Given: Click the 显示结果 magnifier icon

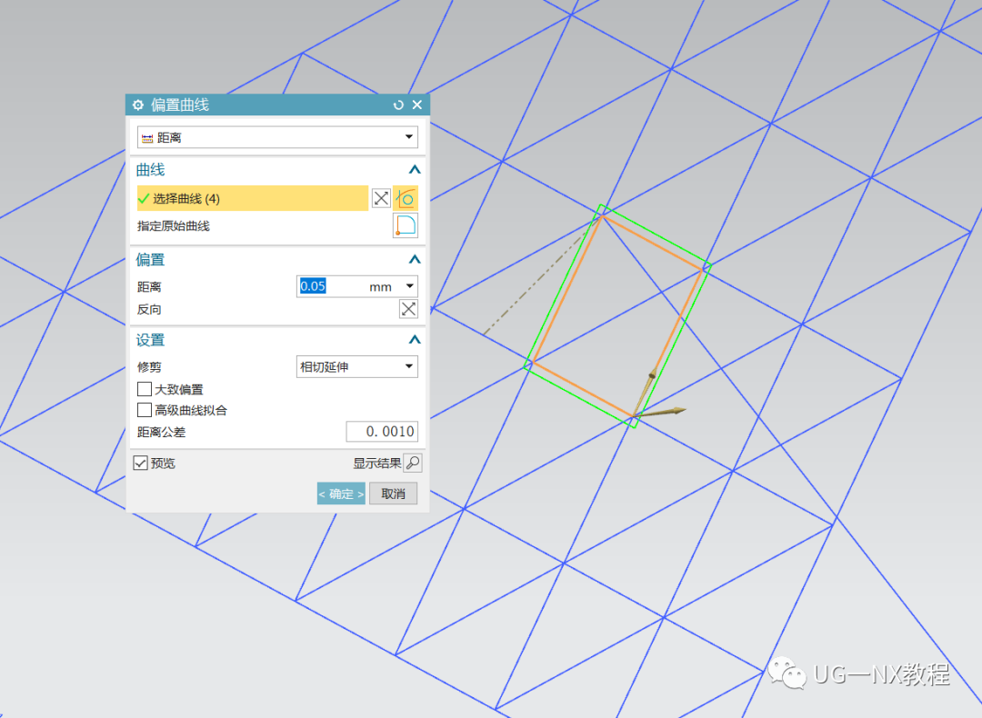Looking at the screenshot, I should coord(414,463).
